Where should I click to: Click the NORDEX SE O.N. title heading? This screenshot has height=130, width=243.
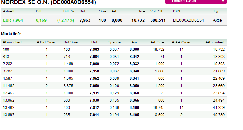pyautogui.click(x=49, y=2)
